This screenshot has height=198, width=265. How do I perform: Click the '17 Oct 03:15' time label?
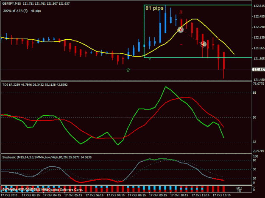click(x=31, y=195)
